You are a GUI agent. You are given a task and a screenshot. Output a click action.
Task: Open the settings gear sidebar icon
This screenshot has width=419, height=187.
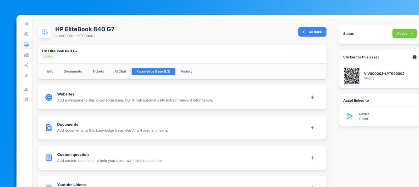[x=26, y=100]
